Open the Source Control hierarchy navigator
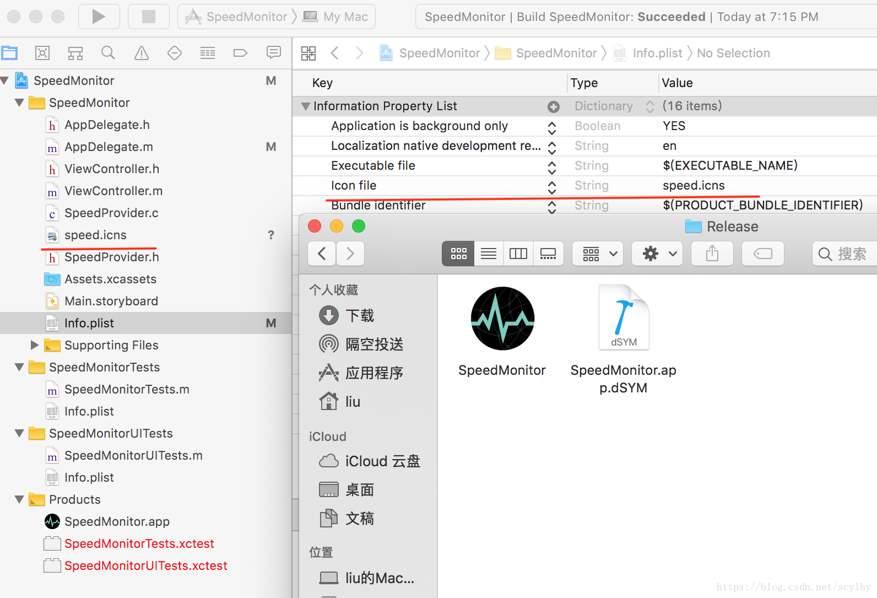Screen dimensions: 877x598 tap(75, 53)
